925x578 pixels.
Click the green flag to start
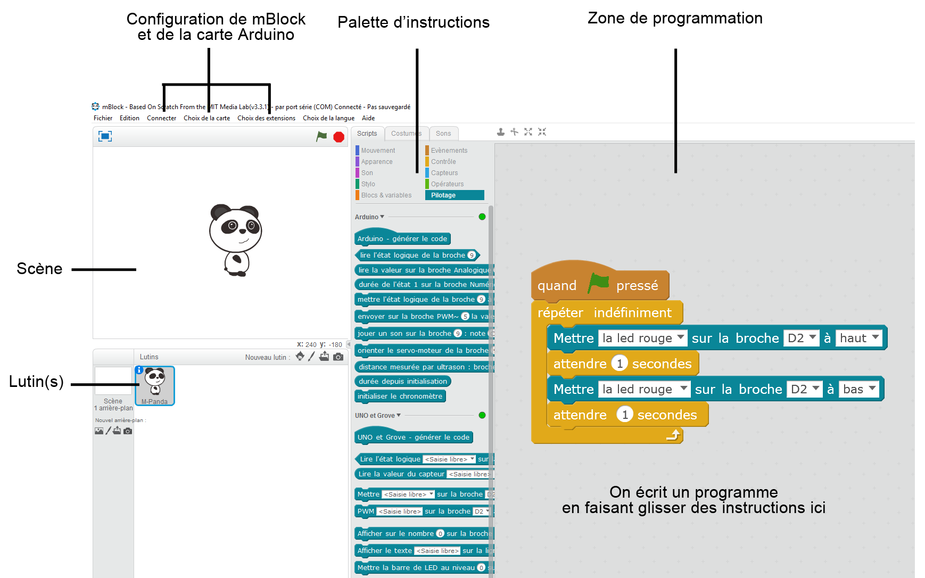pyautogui.click(x=321, y=136)
